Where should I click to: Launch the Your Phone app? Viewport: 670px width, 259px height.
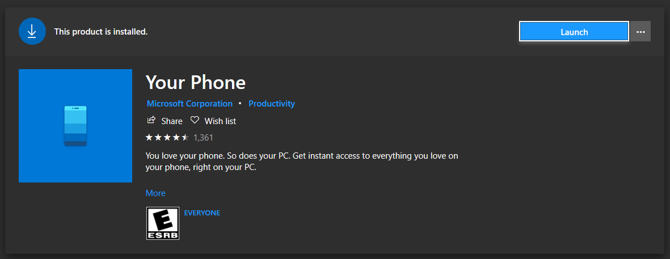(x=574, y=32)
